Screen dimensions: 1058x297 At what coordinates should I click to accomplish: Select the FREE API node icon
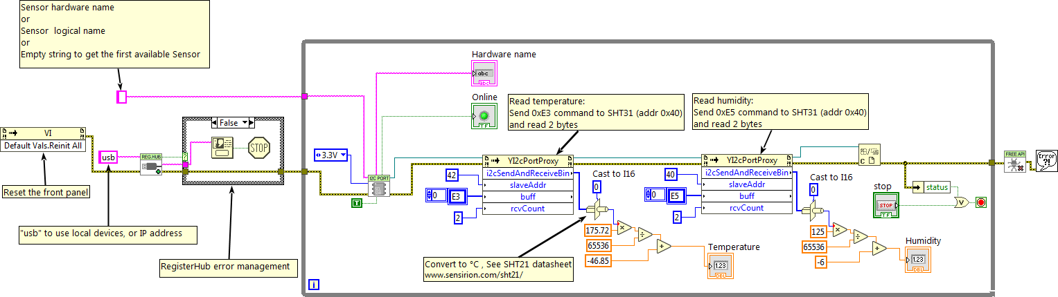tap(1014, 161)
